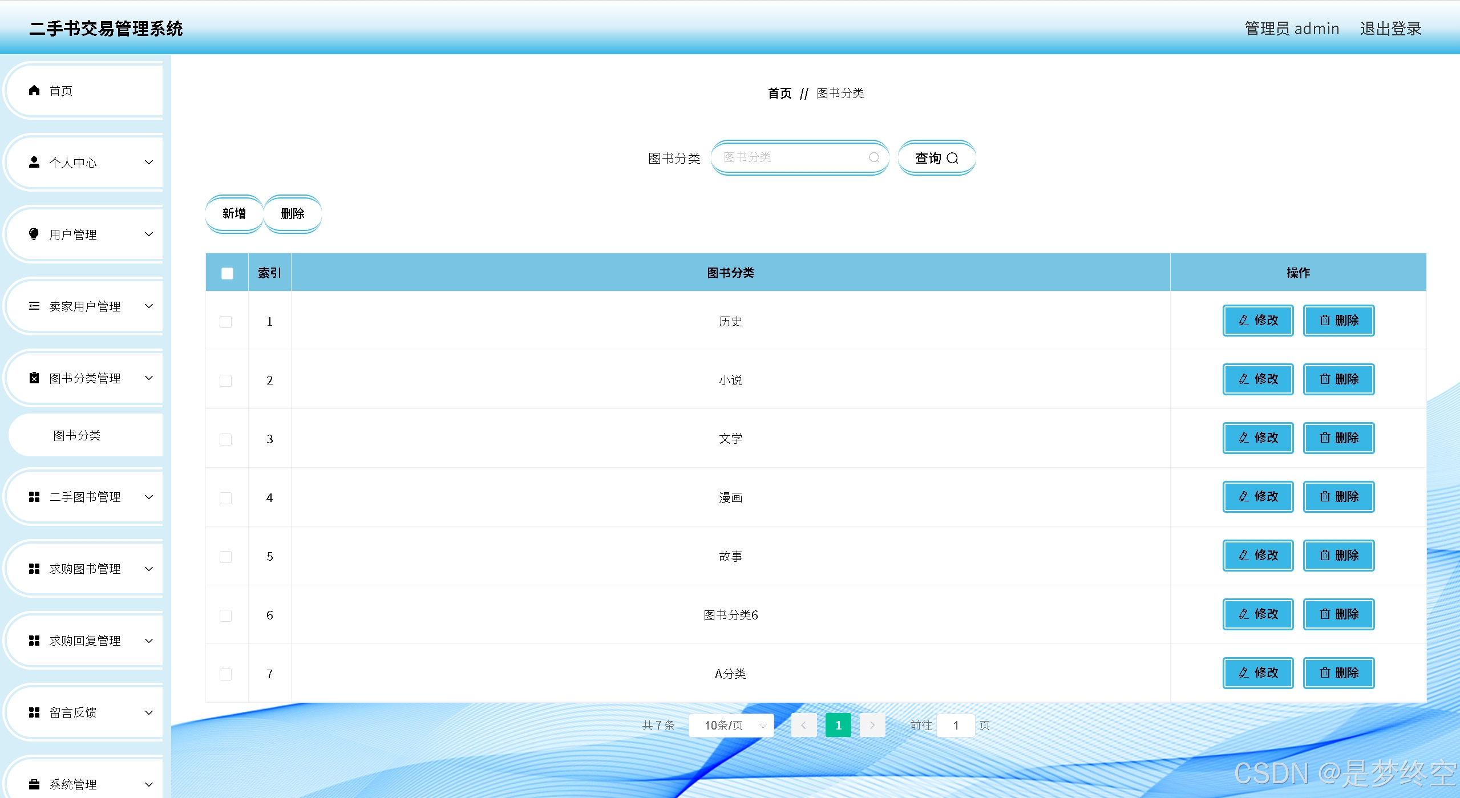Check the box for row 小说

[226, 380]
